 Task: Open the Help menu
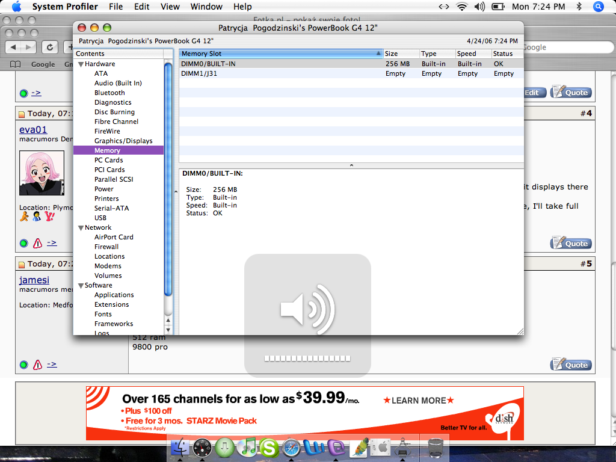pos(242,7)
